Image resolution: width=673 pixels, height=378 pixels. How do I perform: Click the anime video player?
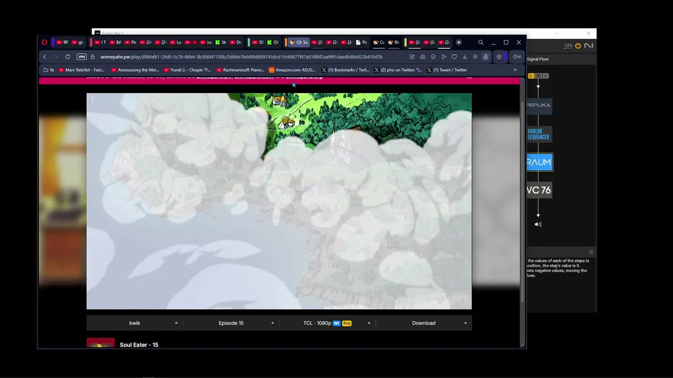pyautogui.click(x=279, y=202)
